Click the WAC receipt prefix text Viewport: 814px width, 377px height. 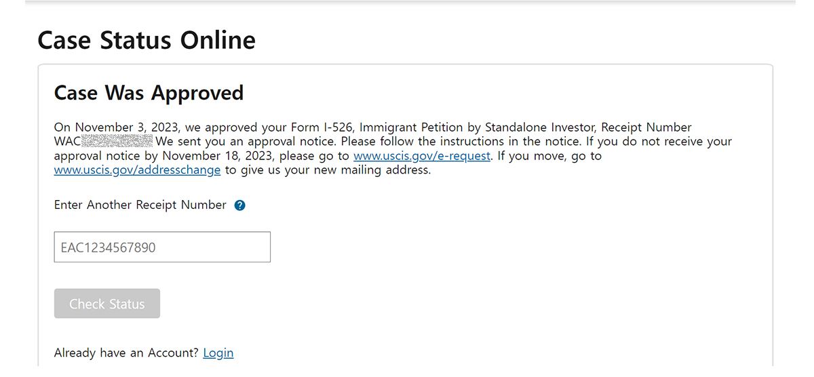coord(67,142)
